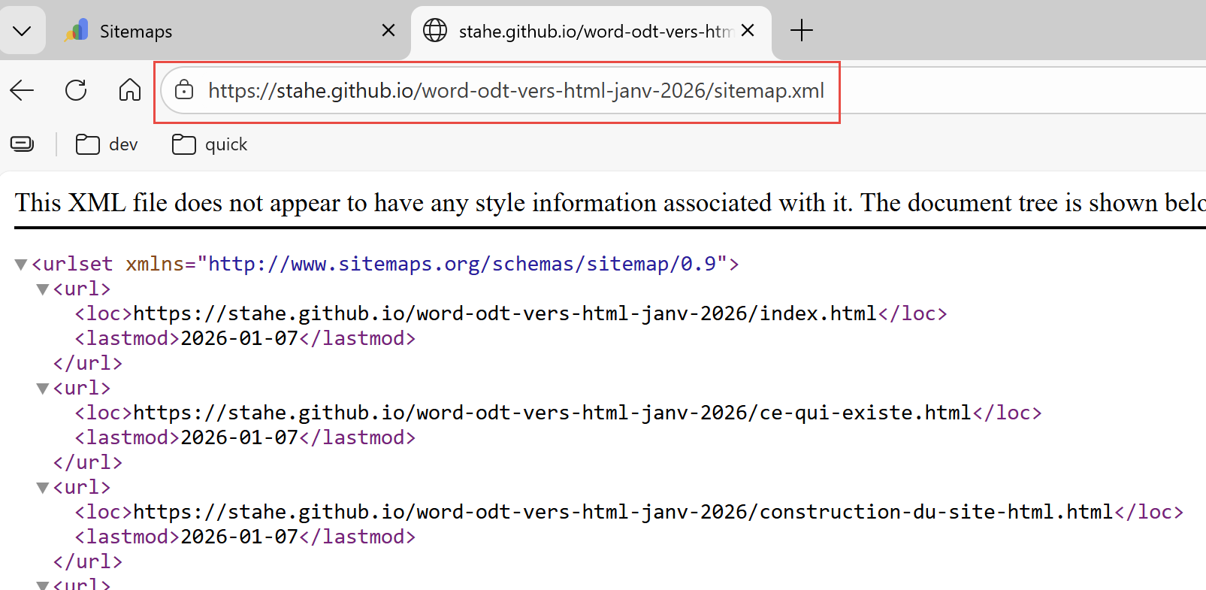Click the xmlns sitemaps.org schema value
The width and height of the screenshot is (1206, 590).
pyautogui.click(x=461, y=264)
